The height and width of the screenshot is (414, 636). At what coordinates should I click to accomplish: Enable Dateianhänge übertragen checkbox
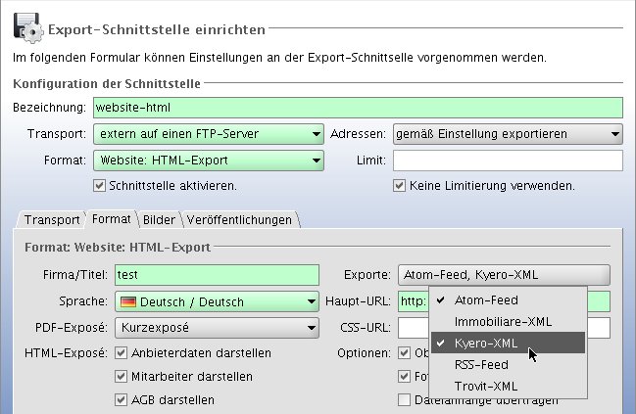click(x=404, y=399)
